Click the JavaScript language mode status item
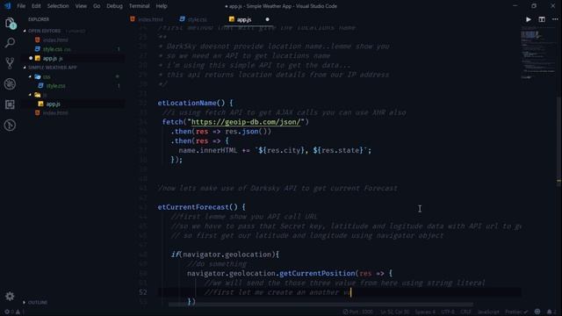Image resolution: width=562 pixels, height=316 pixels. (488, 312)
